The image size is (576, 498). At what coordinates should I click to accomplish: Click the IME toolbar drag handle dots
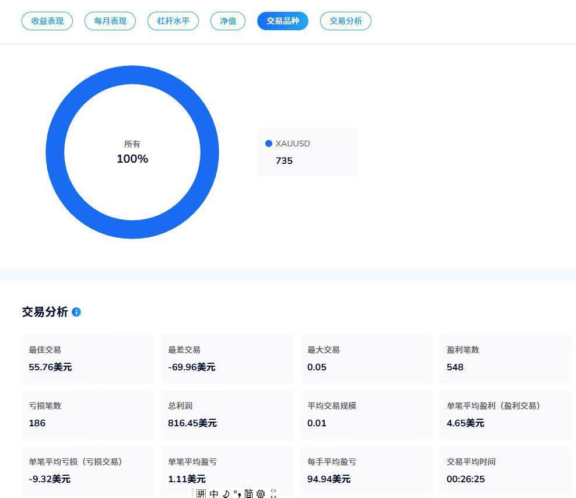point(192,493)
